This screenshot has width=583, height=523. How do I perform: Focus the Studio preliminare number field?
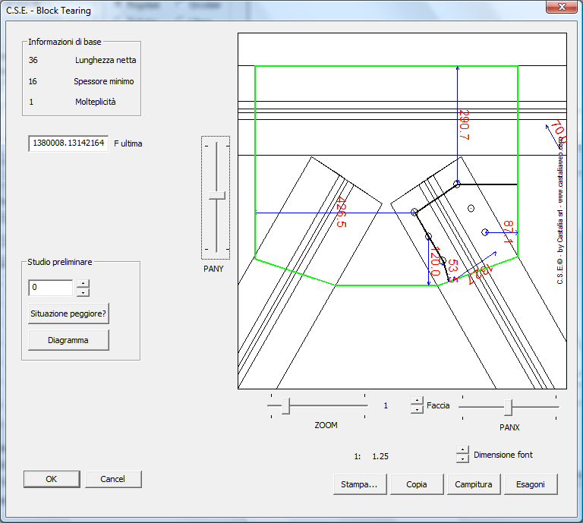point(51,288)
